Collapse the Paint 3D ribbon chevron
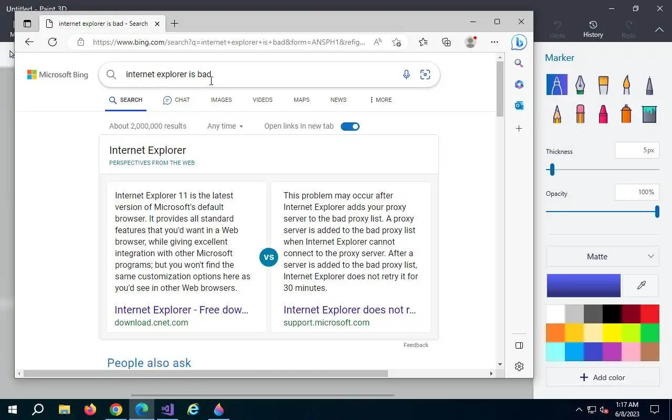Image resolution: width=672 pixels, height=420 pixels. point(659,29)
